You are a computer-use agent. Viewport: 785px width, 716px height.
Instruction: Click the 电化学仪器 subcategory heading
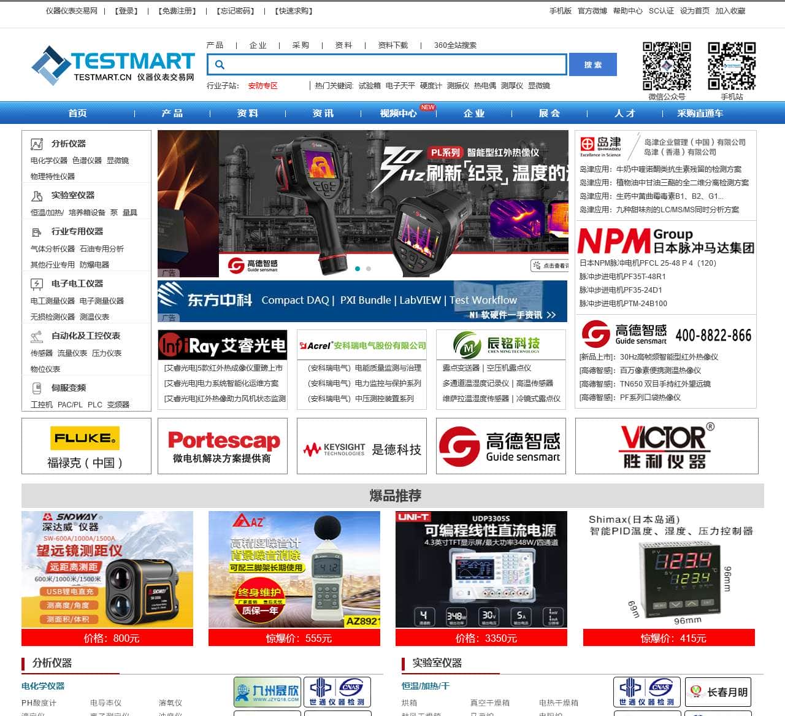coord(43,686)
